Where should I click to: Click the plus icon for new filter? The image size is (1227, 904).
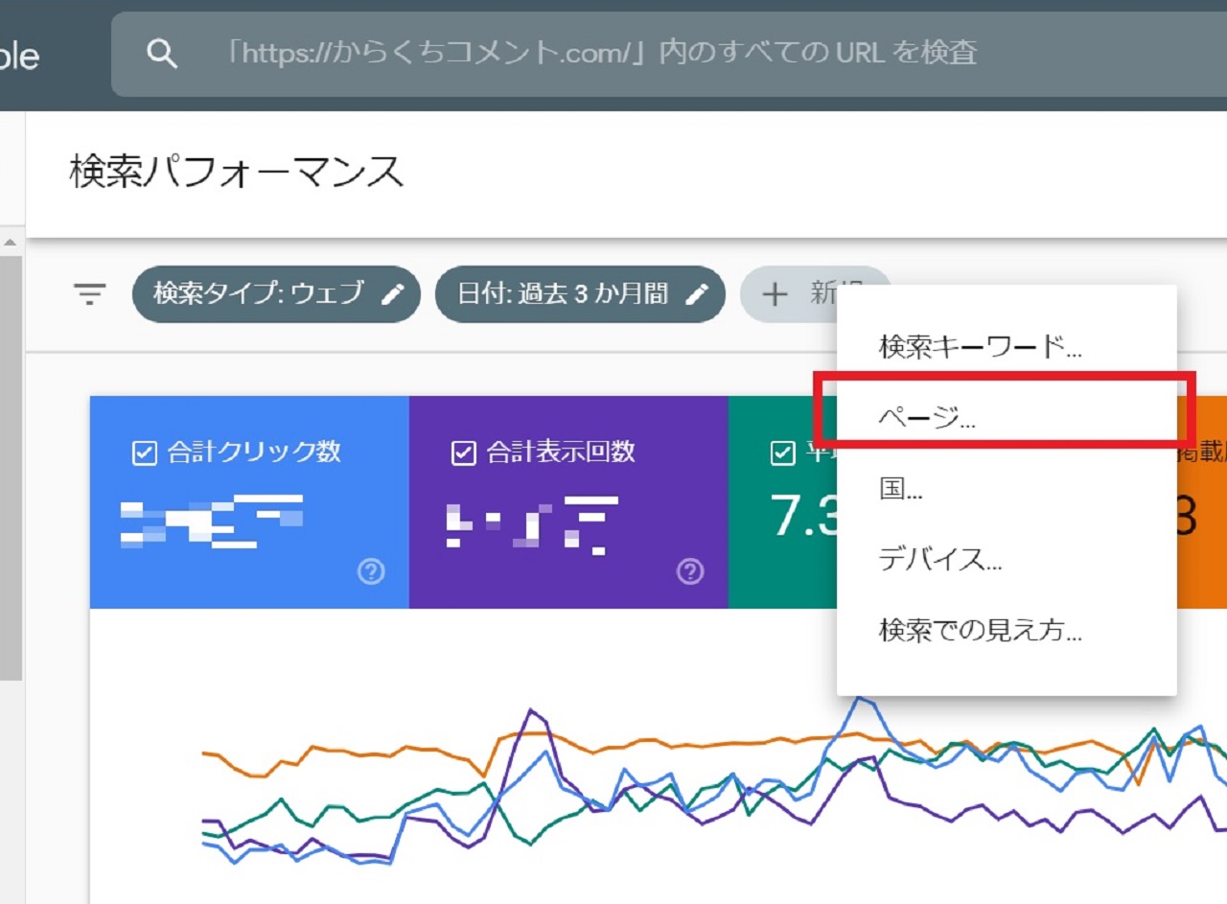[774, 294]
